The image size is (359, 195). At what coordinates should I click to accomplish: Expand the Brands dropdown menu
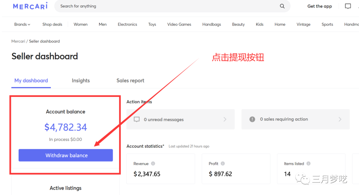click(22, 24)
